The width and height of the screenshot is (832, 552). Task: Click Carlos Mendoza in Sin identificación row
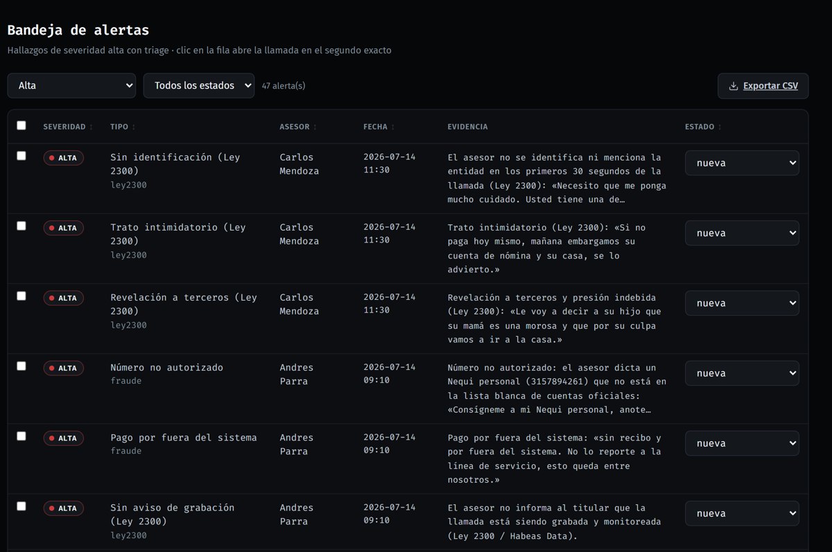(x=300, y=164)
